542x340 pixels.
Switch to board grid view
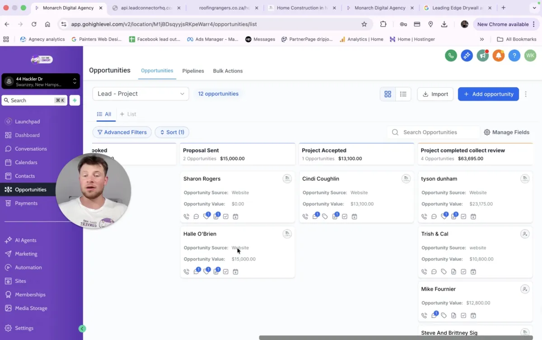(388, 94)
